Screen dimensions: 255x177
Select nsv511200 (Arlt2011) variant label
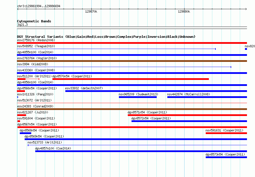coord(34,76)
